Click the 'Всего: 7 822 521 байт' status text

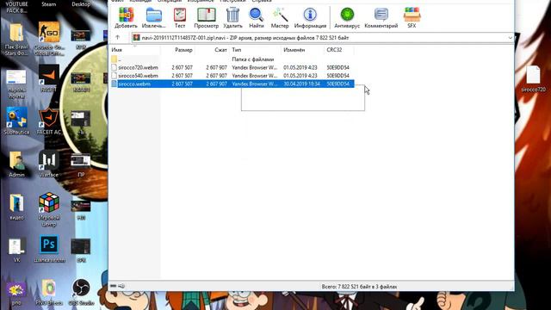(359, 287)
